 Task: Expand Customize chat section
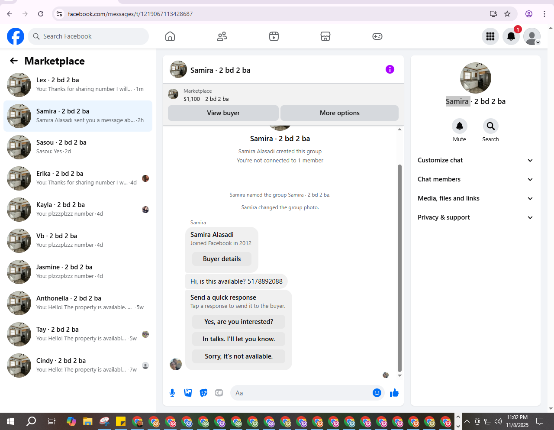coord(475,160)
